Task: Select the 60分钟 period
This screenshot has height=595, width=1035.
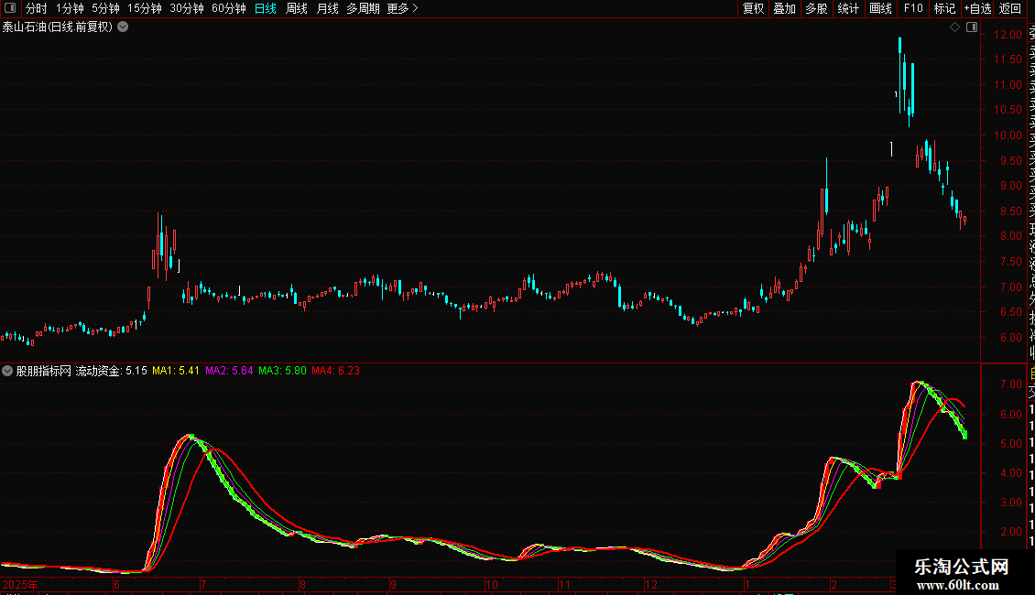Action: 228,8
